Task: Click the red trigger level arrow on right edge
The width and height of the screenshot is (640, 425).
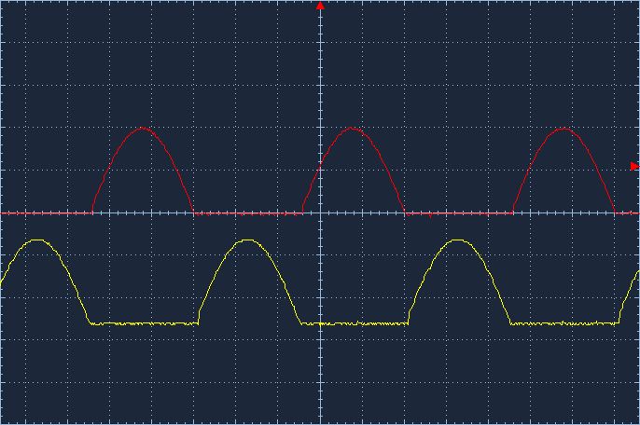Action: click(634, 166)
